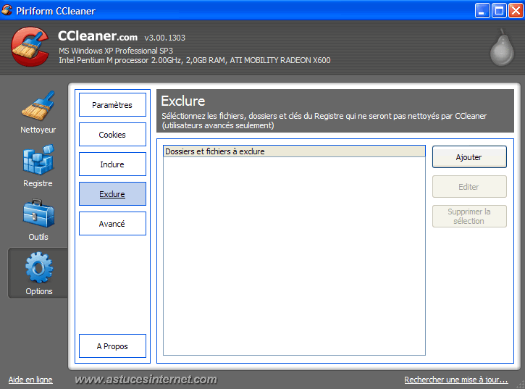525x389 pixels.
Task: Maximize the CCleaner window
Action: pos(499,11)
